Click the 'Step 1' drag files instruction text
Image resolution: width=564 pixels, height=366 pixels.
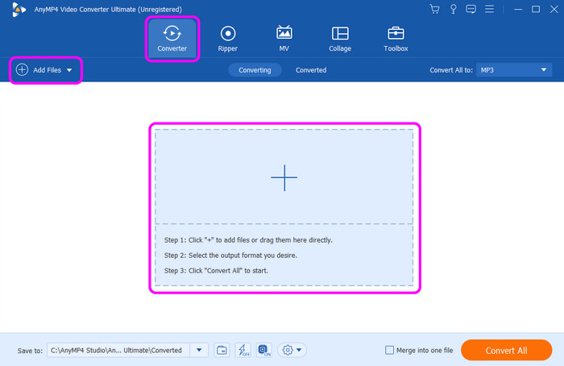pyautogui.click(x=248, y=240)
